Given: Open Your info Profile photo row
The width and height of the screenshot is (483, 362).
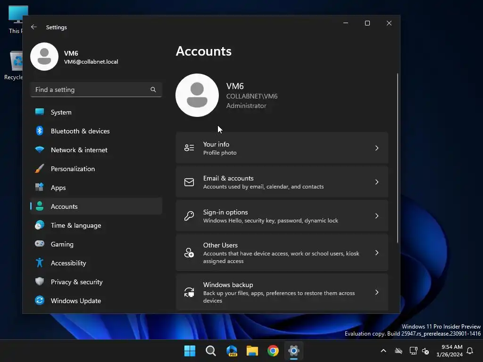Looking at the screenshot, I should 282,148.
